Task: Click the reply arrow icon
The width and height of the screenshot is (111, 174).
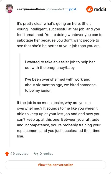Action: (36, 154)
